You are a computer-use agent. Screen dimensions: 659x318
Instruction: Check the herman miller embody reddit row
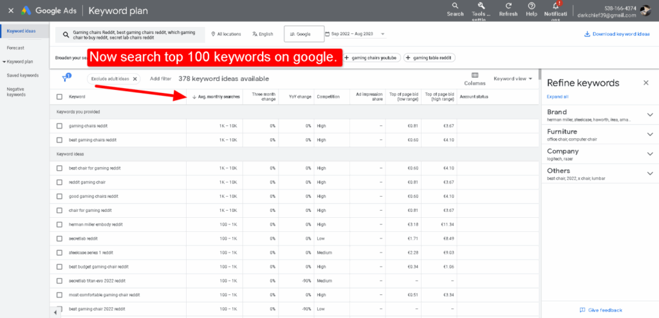tap(59, 224)
